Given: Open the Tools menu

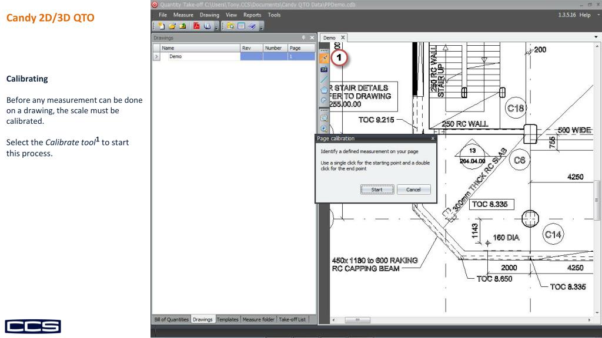Looking at the screenshot, I should pyautogui.click(x=274, y=15).
